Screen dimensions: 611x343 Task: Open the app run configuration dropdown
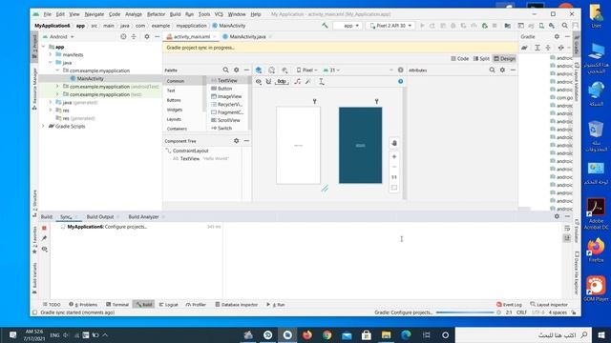point(348,26)
